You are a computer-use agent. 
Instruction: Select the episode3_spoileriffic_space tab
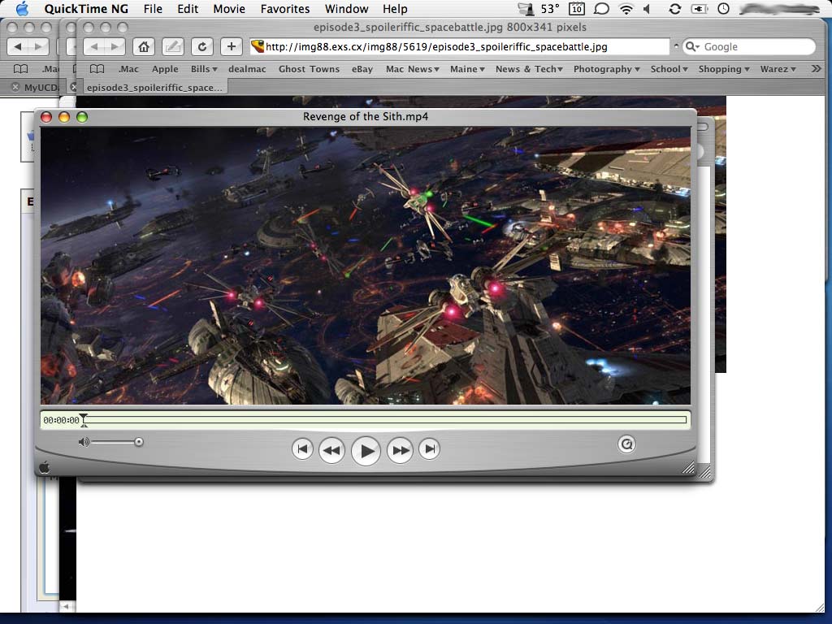(x=154, y=88)
